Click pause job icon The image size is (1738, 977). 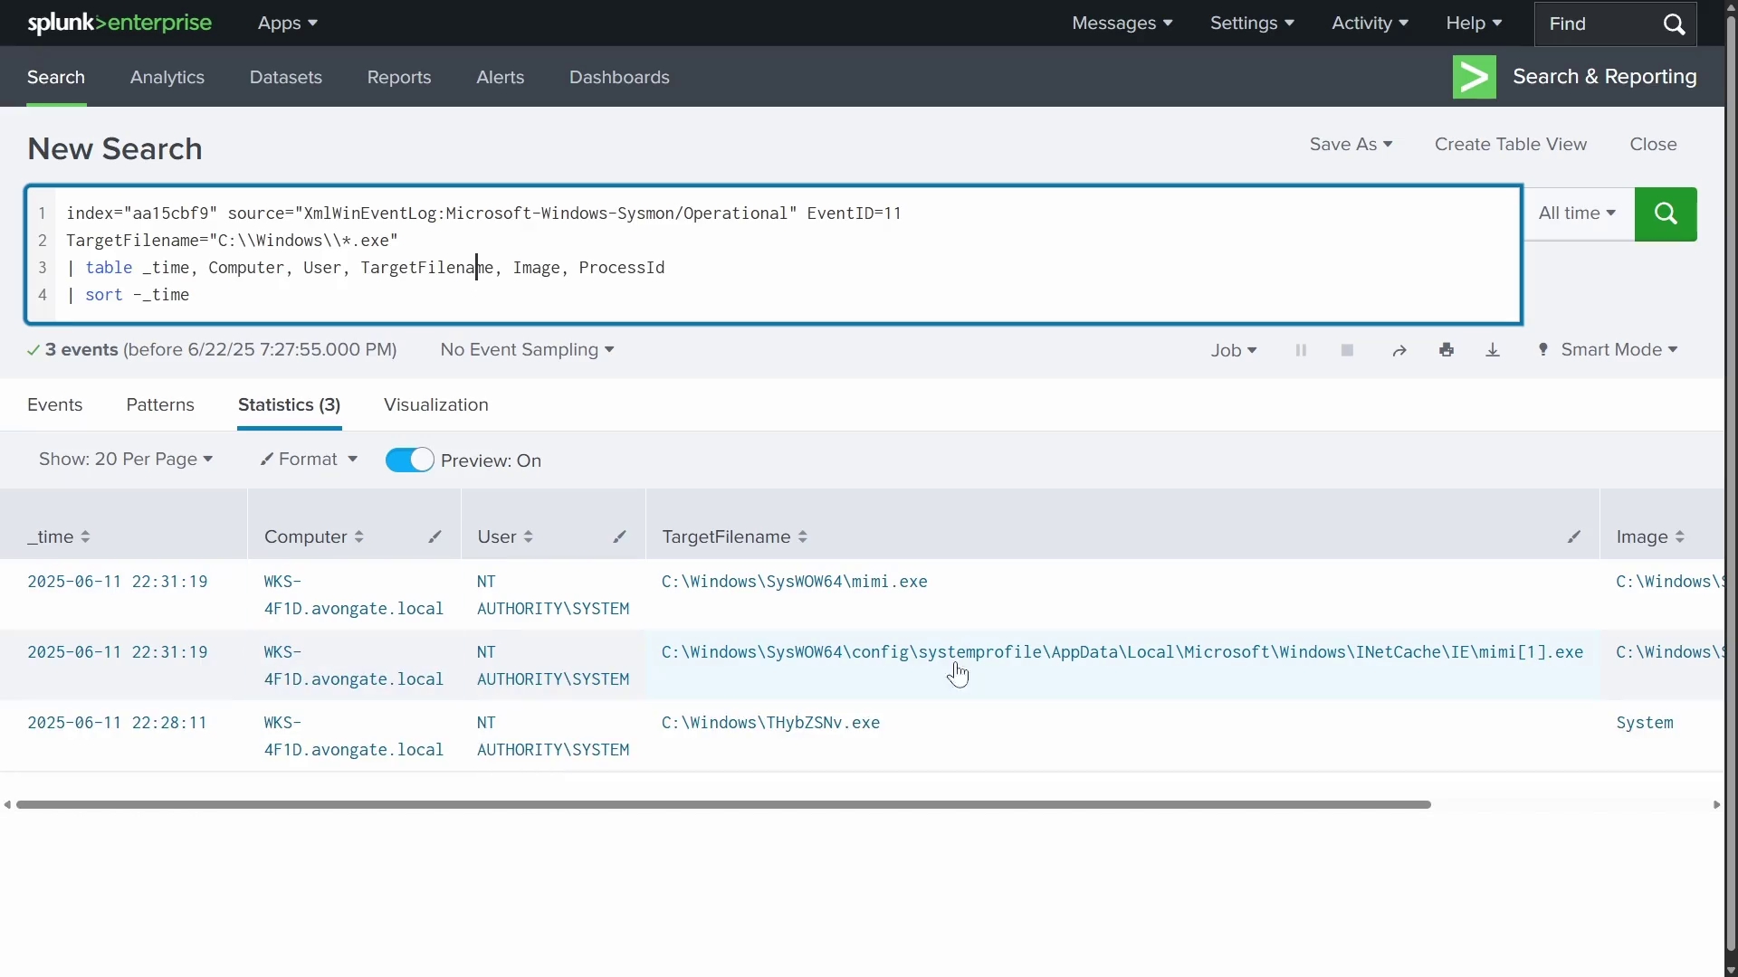(x=1301, y=351)
